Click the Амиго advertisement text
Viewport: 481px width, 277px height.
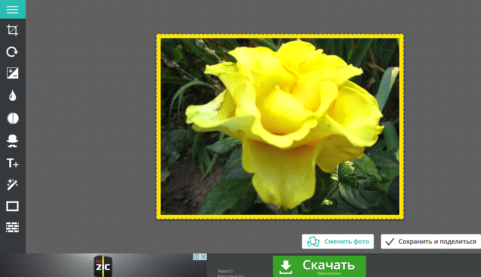click(225, 271)
